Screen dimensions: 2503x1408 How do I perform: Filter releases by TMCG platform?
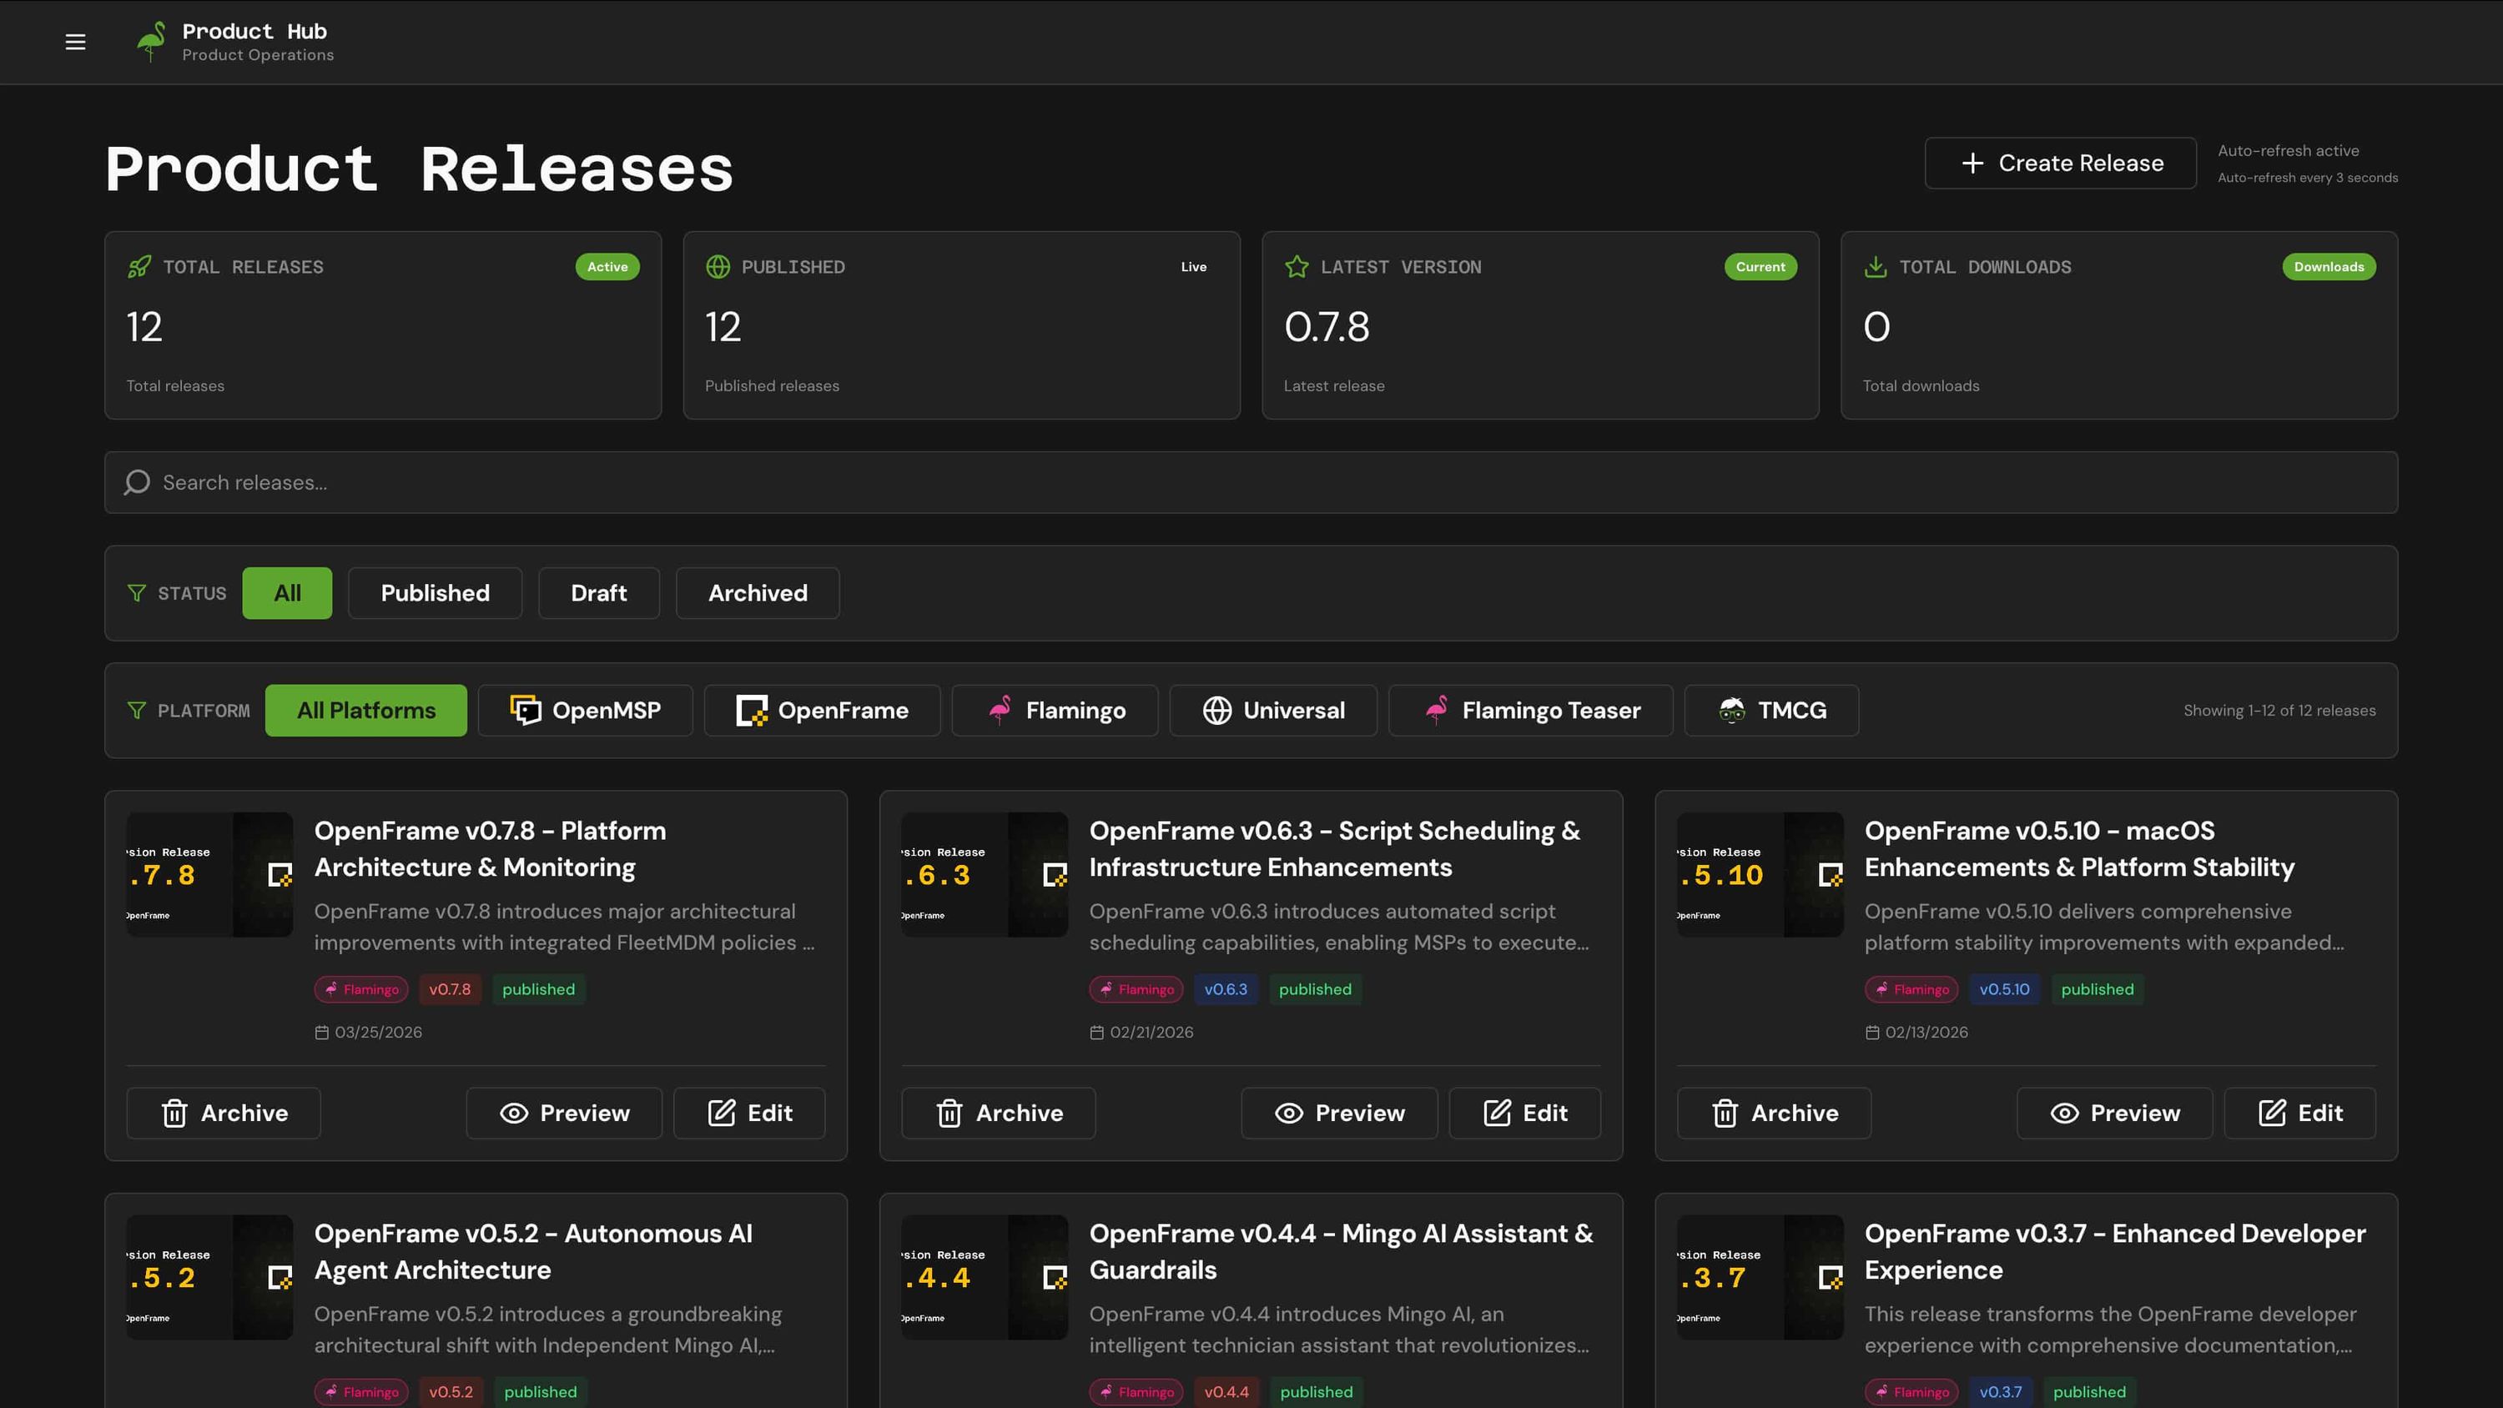click(1772, 712)
